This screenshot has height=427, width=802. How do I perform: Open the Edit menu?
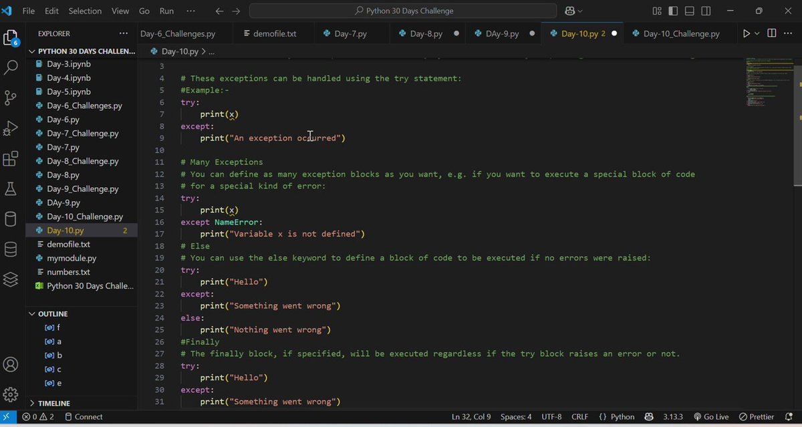[x=51, y=11]
